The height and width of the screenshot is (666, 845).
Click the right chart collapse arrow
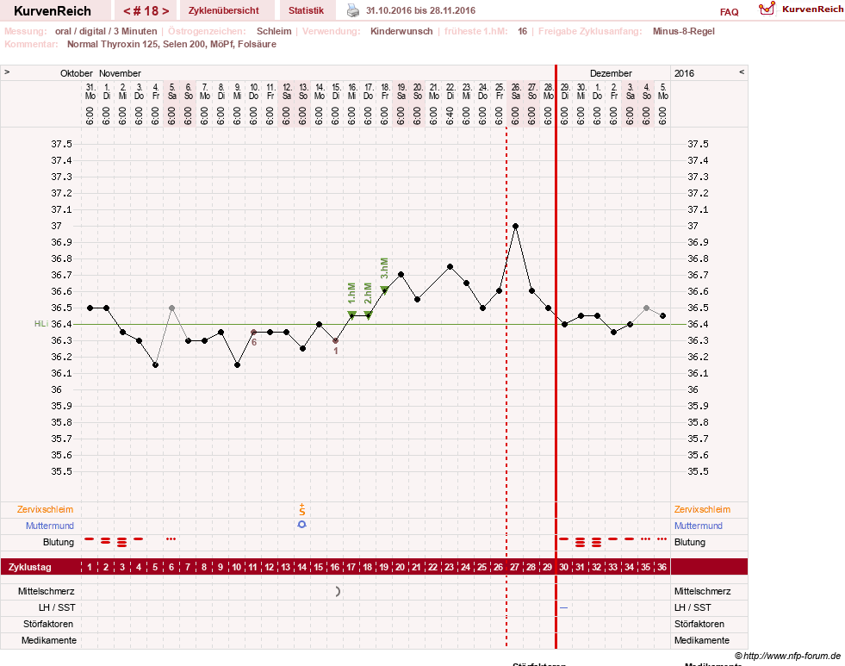pyautogui.click(x=742, y=72)
